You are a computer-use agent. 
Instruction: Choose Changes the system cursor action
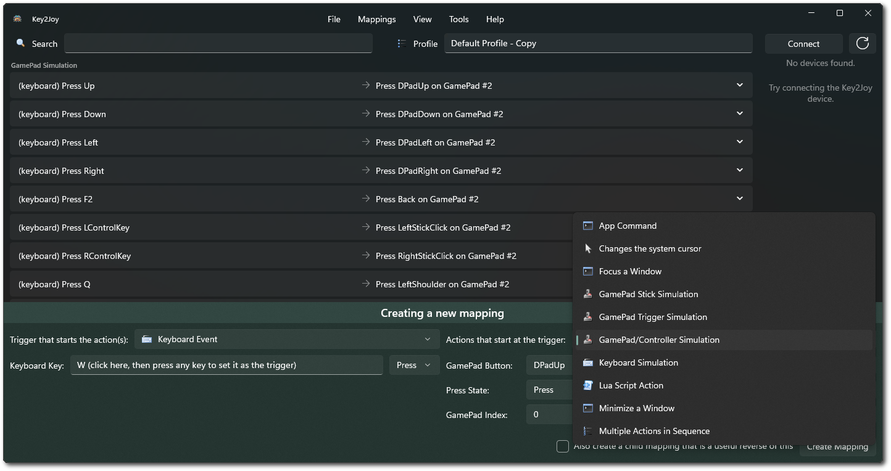click(x=724, y=248)
